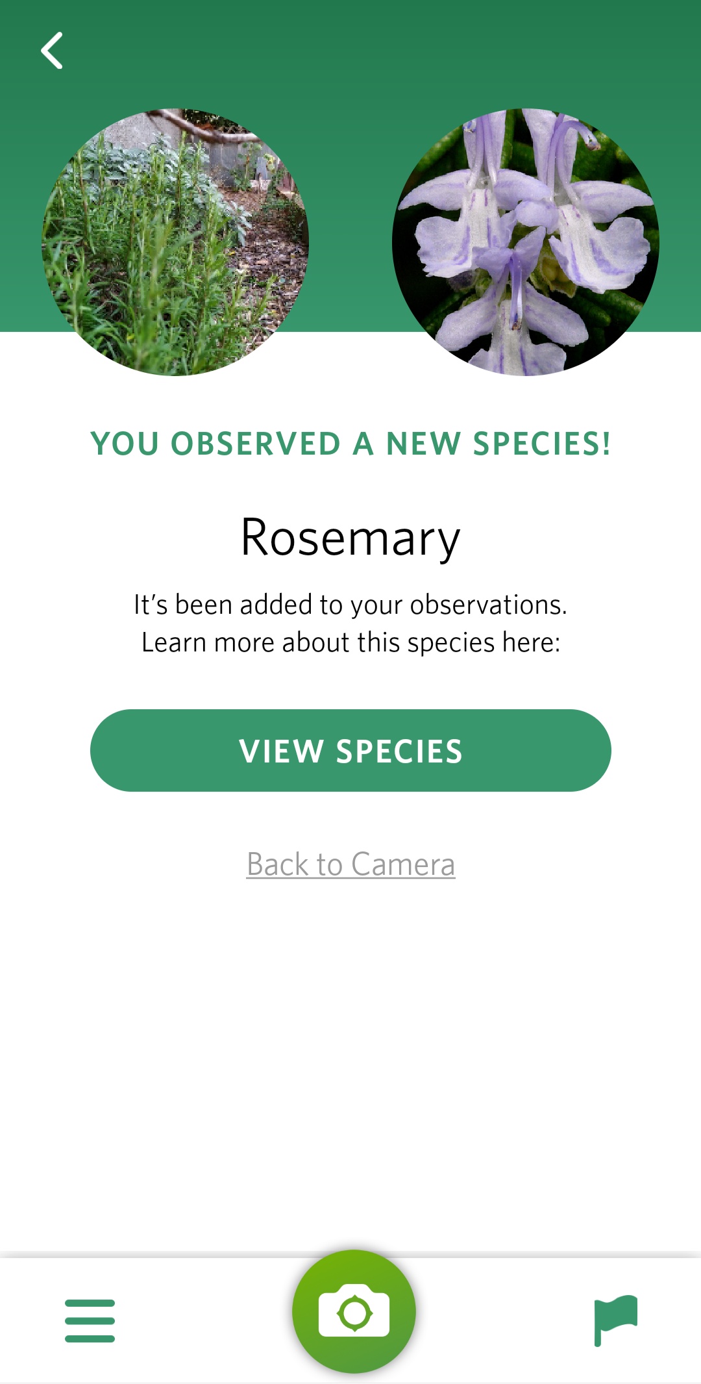
Task: Tap the word 'Camera' in the link
Action: (403, 864)
